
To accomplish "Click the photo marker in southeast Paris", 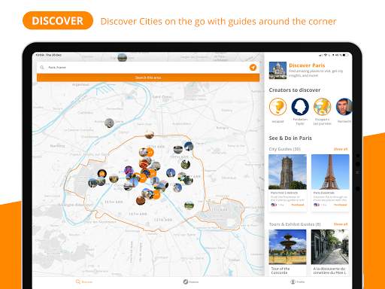I will [x=189, y=205].
